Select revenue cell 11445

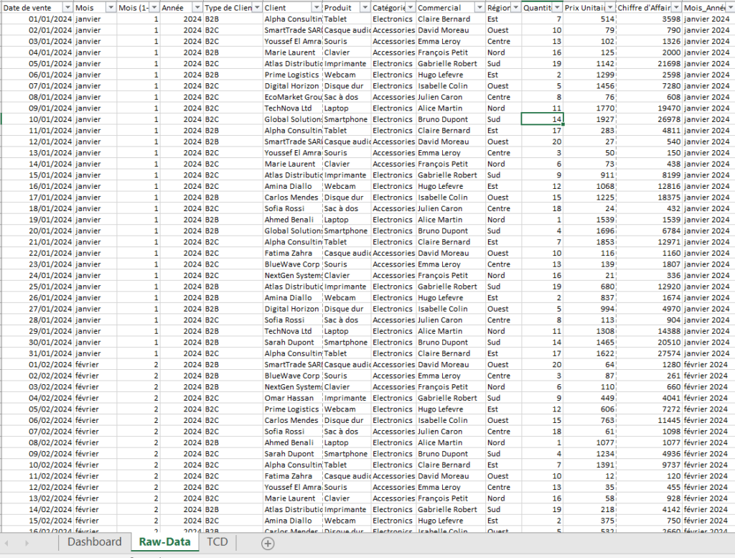point(649,421)
